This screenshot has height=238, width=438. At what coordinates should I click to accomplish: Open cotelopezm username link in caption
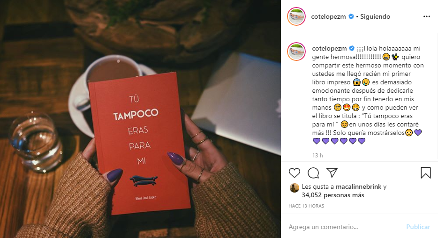coord(329,48)
